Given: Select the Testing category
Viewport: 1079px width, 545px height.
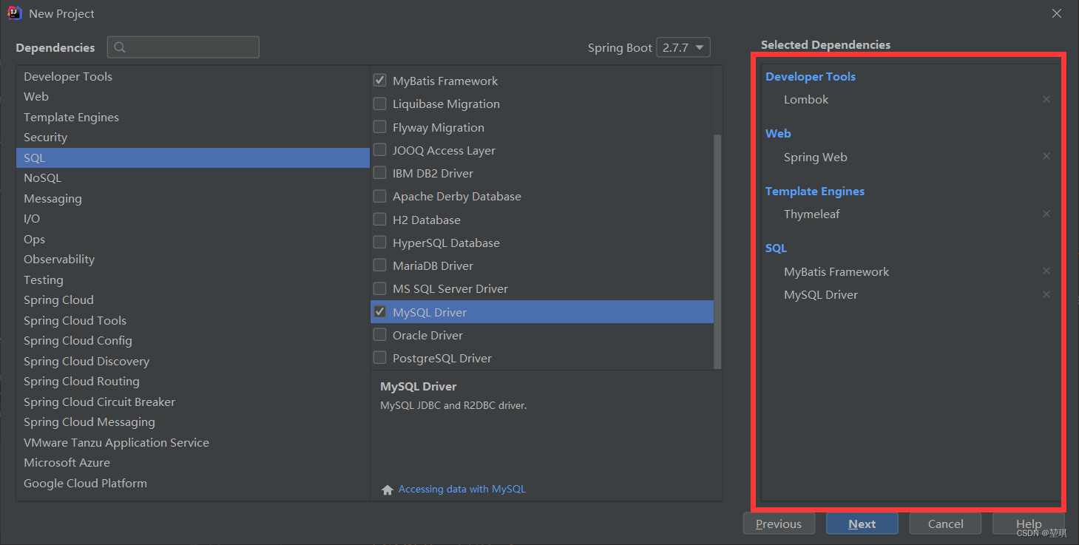Looking at the screenshot, I should pyautogui.click(x=192, y=280).
